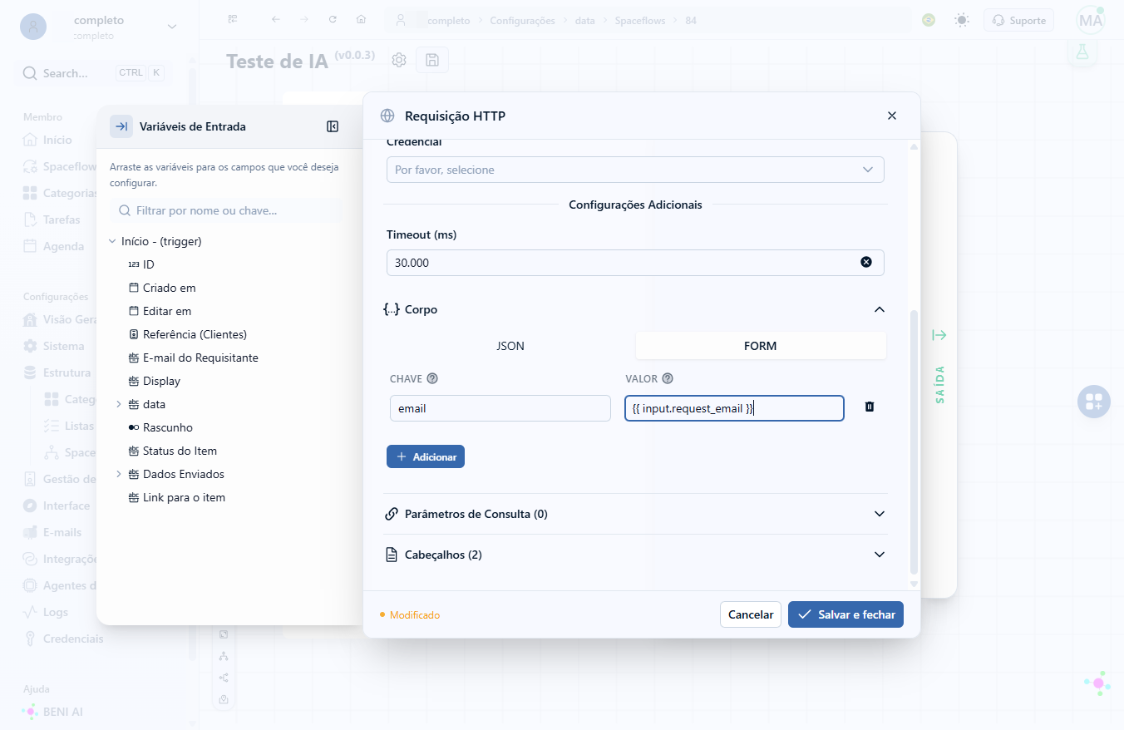Select the FORM body tab
Image resolution: width=1124 pixels, height=730 pixels.
pyautogui.click(x=761, y=346)
